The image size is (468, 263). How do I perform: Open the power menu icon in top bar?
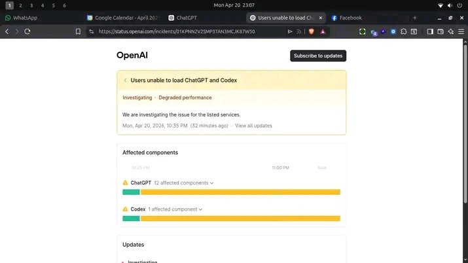tap(459, 5)
